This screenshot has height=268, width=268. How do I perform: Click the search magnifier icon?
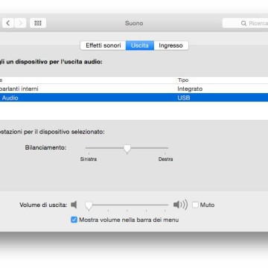243,23
